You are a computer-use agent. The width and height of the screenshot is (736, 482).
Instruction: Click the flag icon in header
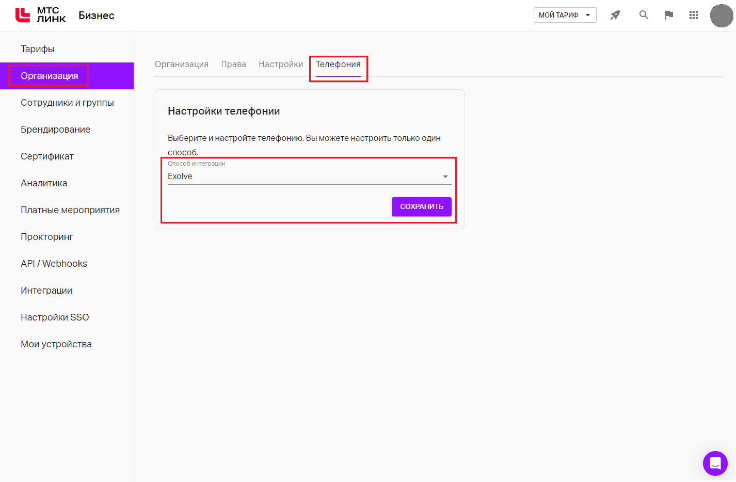pyautogui.click(x=669, y=15)
